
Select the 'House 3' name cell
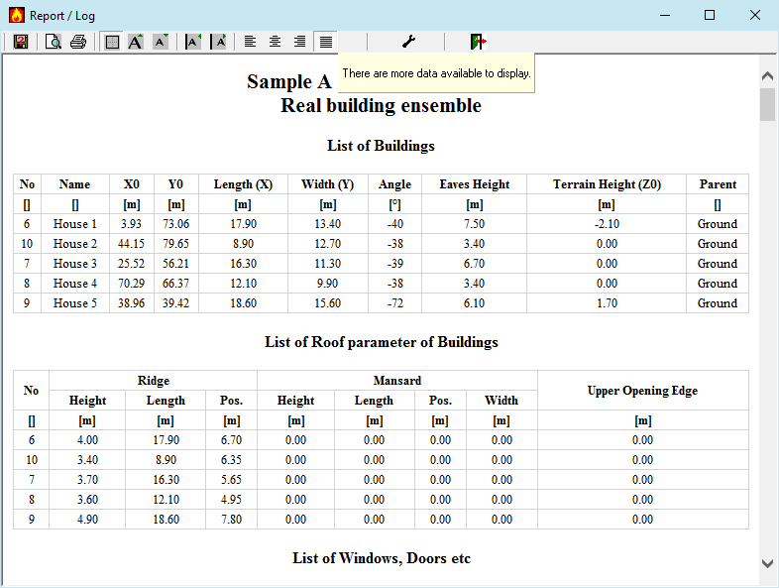75,264
